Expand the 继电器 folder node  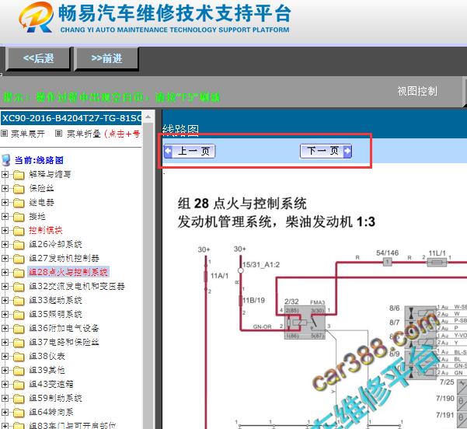(5, 202)
